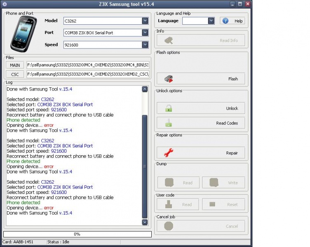Click the User code Read icon
The image size is (310, 247).
pos(169,204)
